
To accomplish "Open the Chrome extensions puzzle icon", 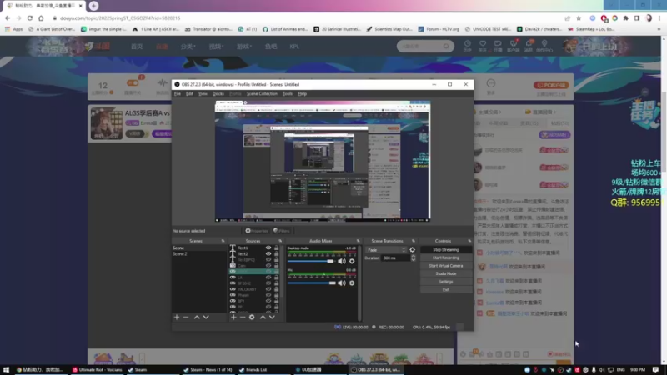I will tap(626, 18).
